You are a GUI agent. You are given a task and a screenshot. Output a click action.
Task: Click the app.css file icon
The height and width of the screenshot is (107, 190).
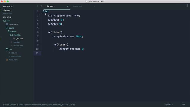point(9,53)
